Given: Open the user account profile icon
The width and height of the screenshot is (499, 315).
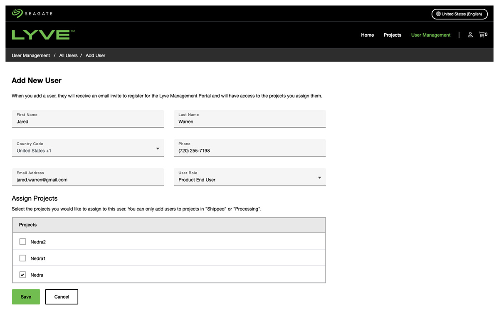Looking at the screenshot, I should [470, 35].
